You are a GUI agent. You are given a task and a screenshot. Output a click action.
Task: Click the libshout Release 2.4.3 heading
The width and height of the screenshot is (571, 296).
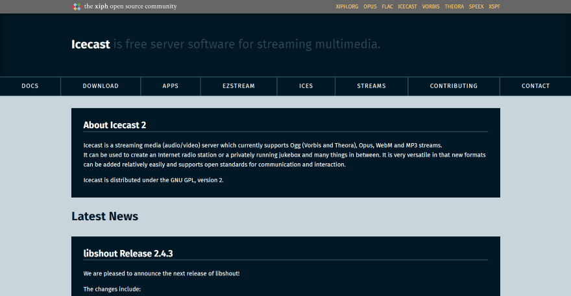tap(128, 253)
